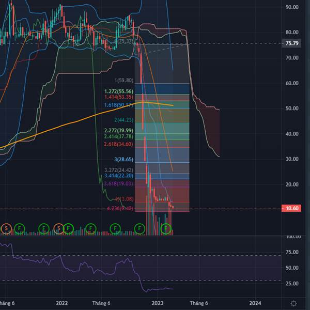Click Fibonacci level label 1(59.80)

(124, 80)
